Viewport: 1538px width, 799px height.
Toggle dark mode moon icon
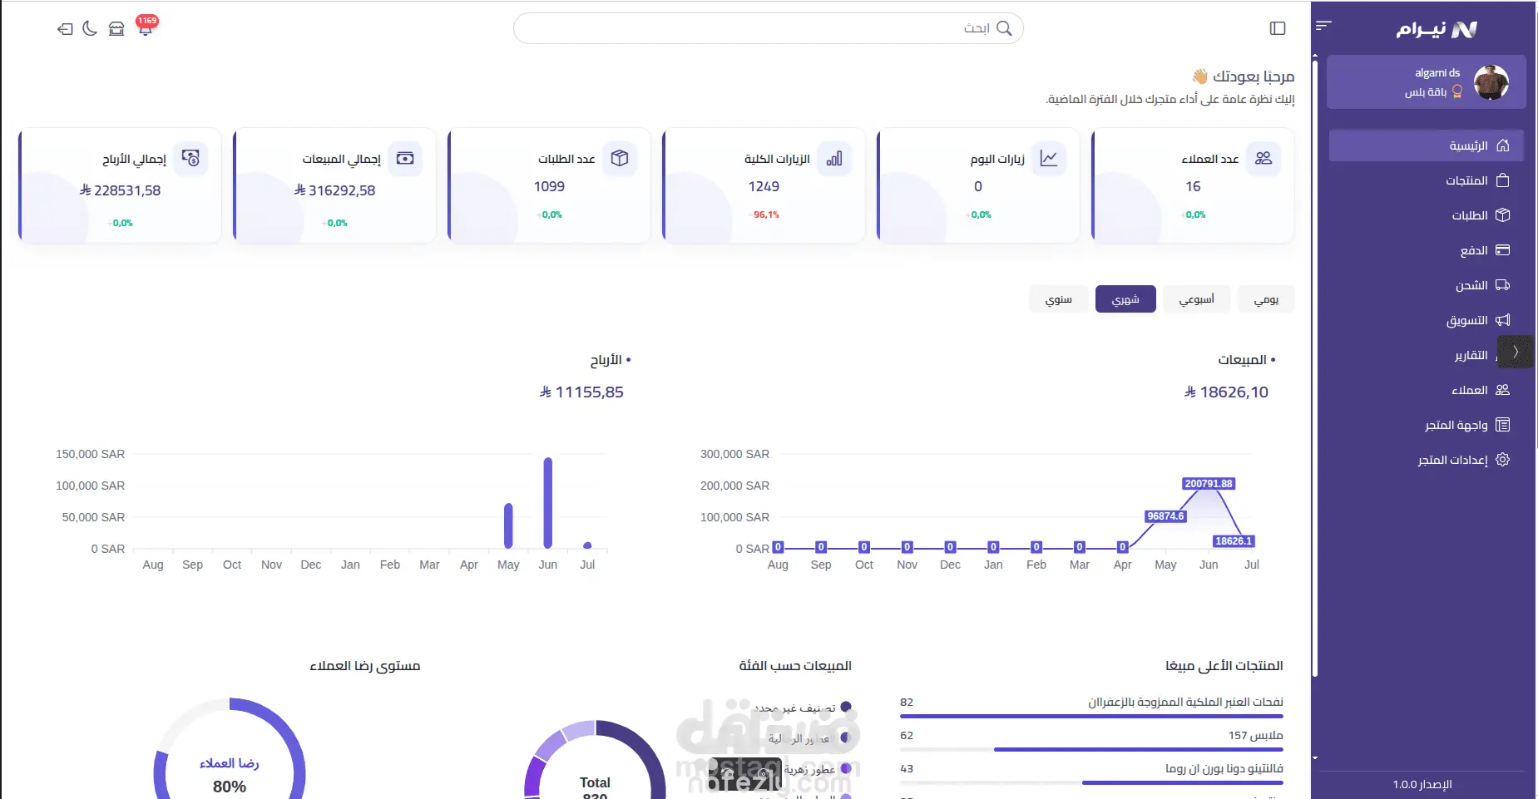tap(90, 28)
